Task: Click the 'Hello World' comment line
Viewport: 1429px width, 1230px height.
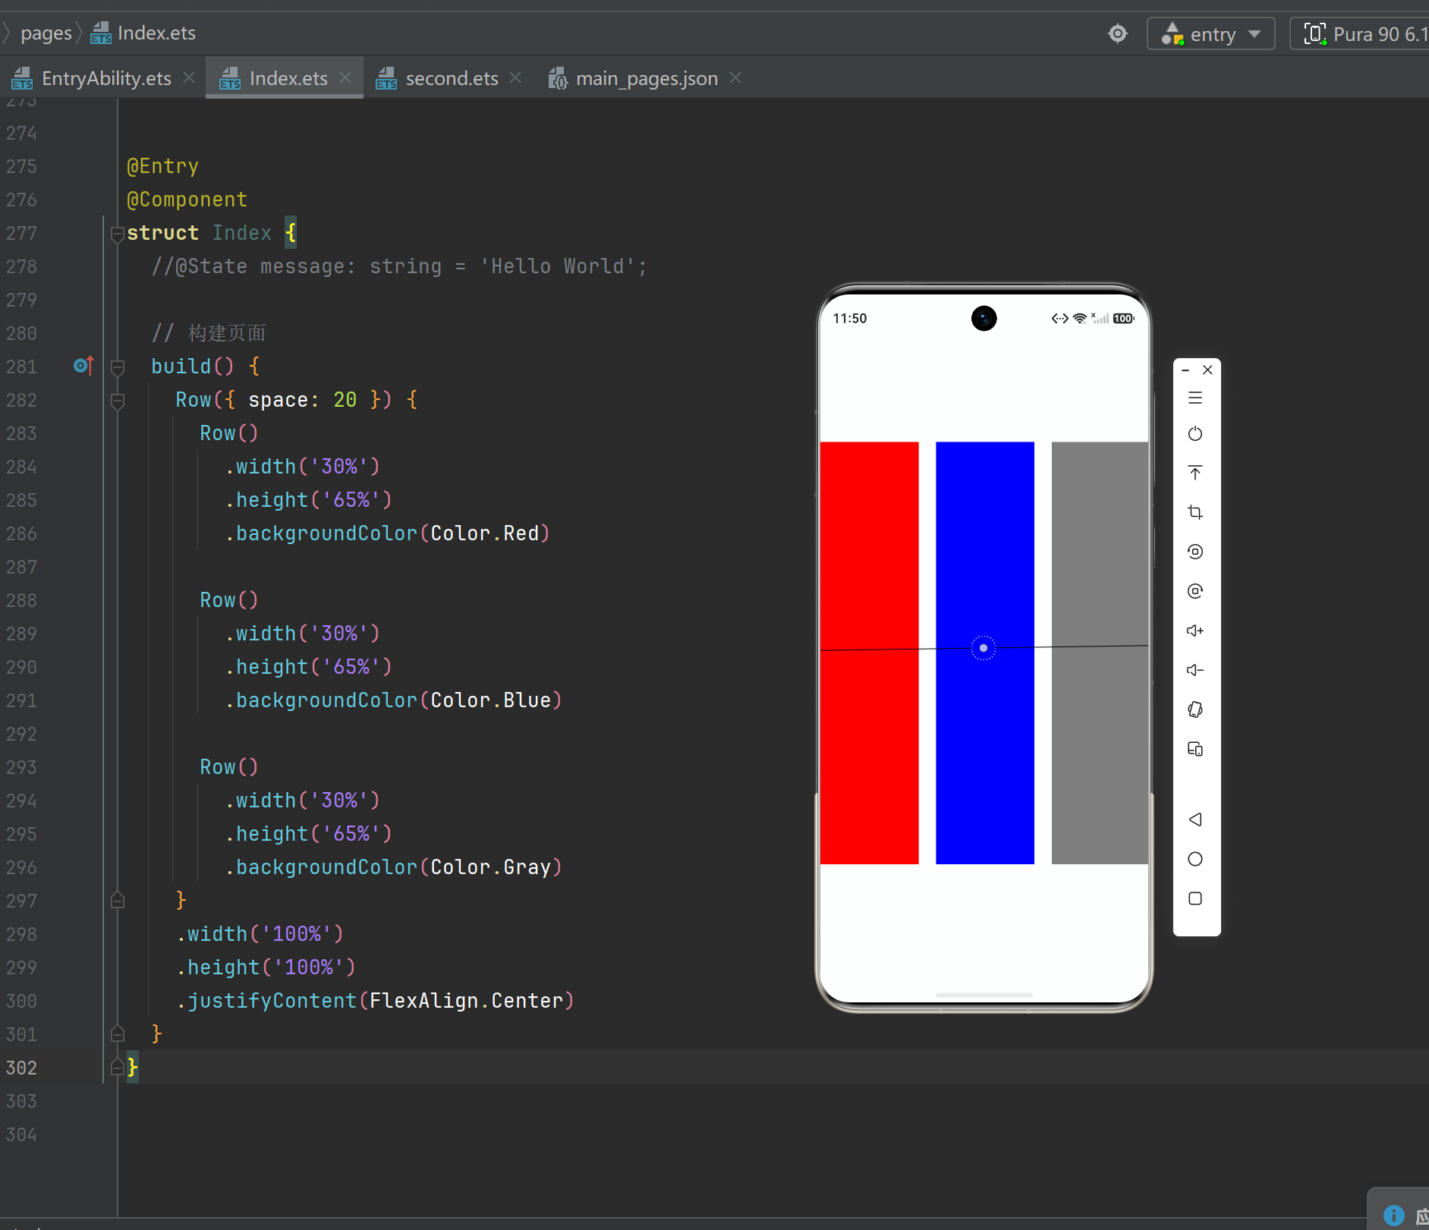Action: point(398,266)
